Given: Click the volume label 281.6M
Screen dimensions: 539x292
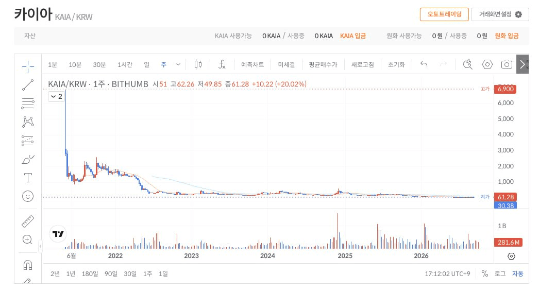Looking at the screenshot, I should tap(508, 242).
